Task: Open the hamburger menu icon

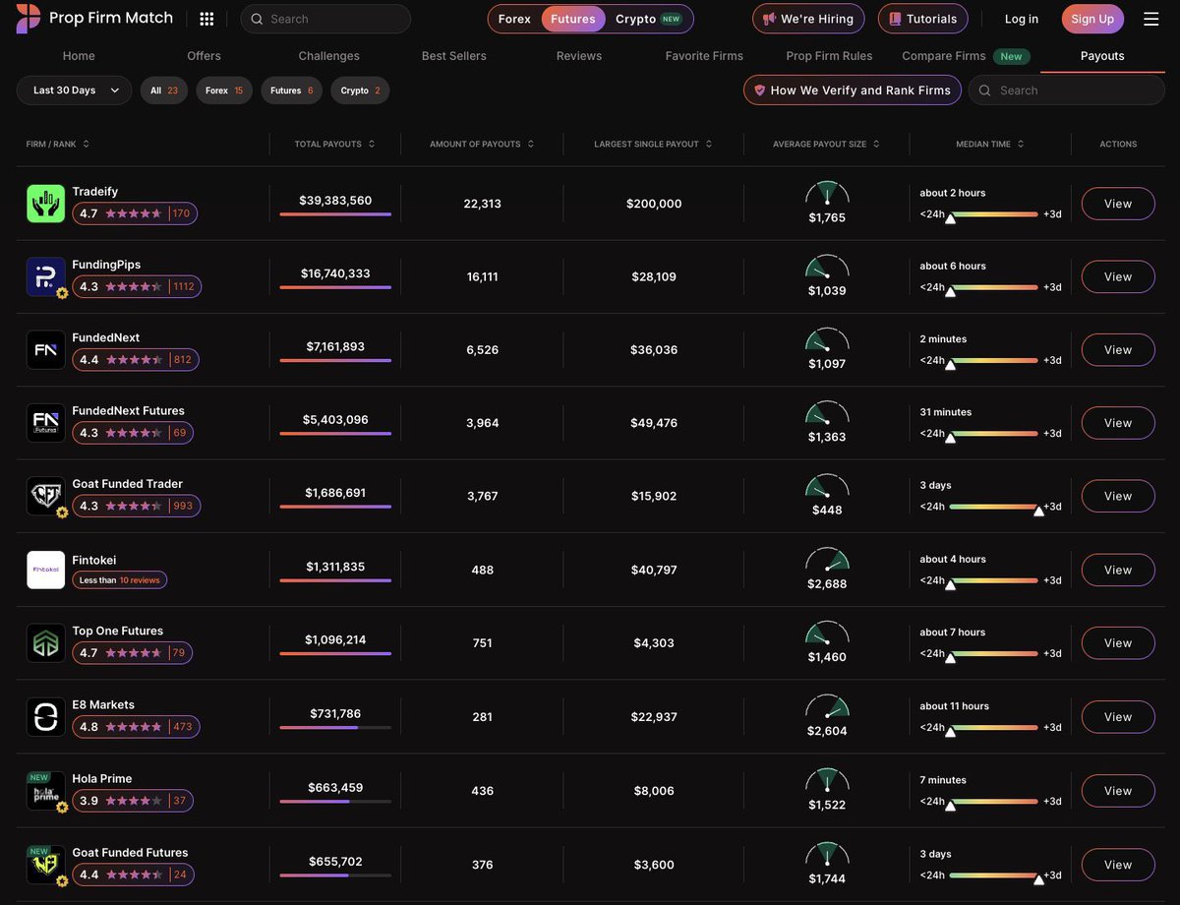Action: point(1150,19)
